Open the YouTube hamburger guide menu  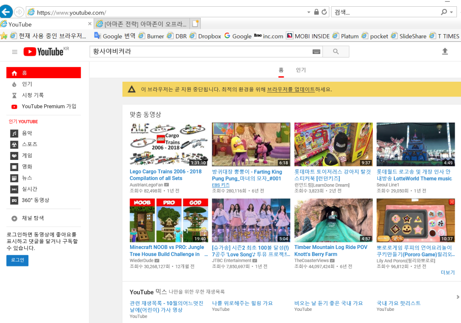point(14,52)
